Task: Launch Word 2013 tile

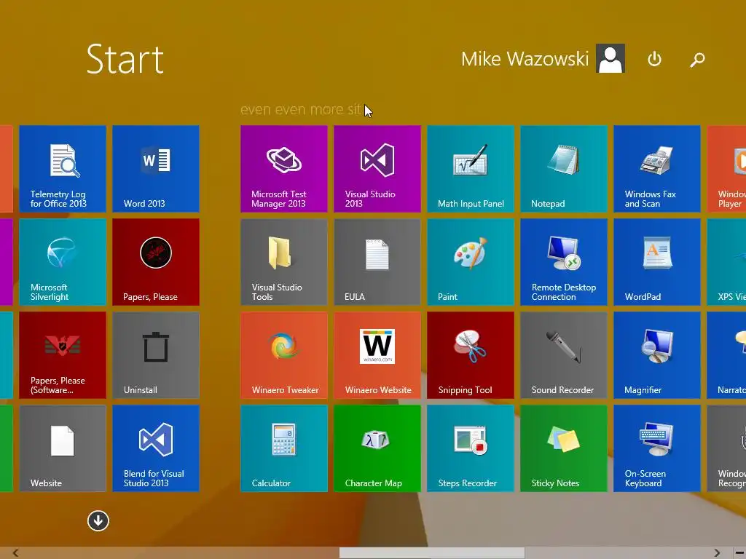Action: [156, 169]
